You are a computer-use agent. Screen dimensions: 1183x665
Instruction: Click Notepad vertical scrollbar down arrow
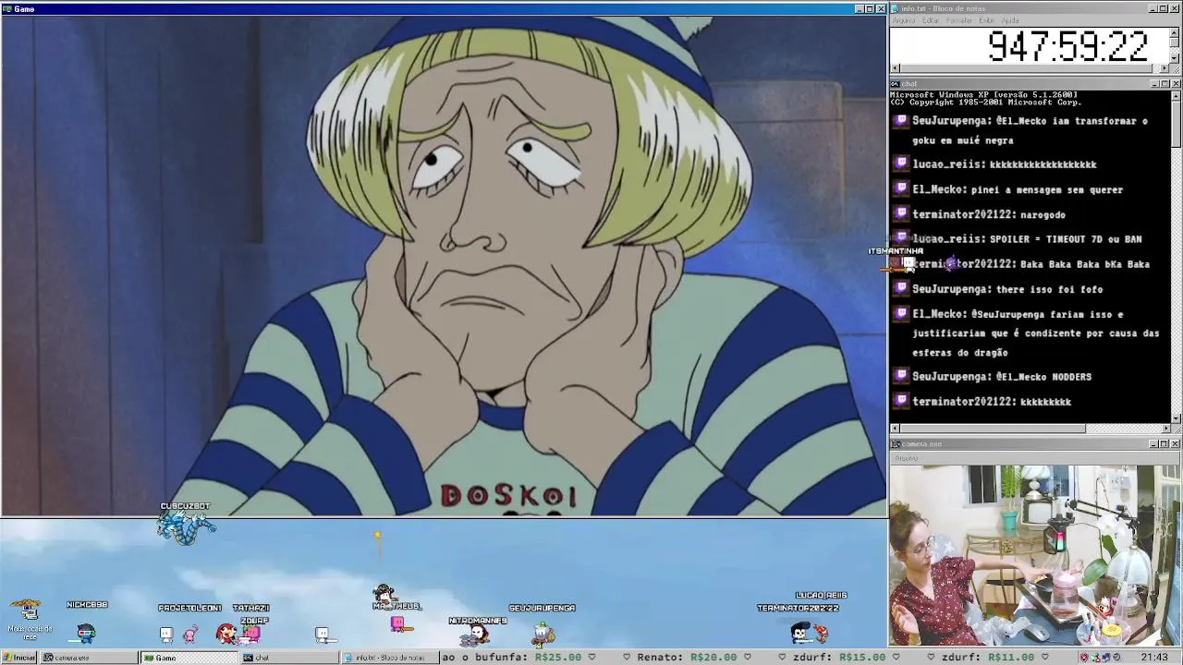click(x=1175, y=58)
